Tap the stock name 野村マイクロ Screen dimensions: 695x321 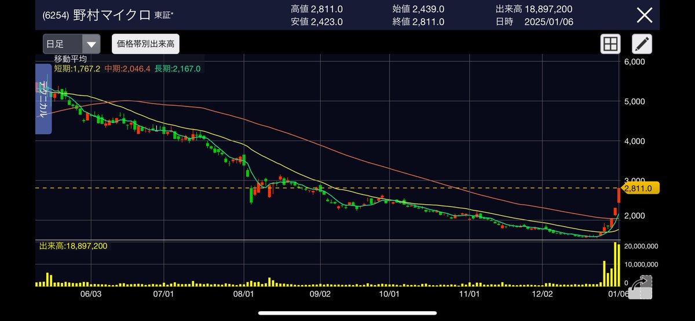pos(113,16)
